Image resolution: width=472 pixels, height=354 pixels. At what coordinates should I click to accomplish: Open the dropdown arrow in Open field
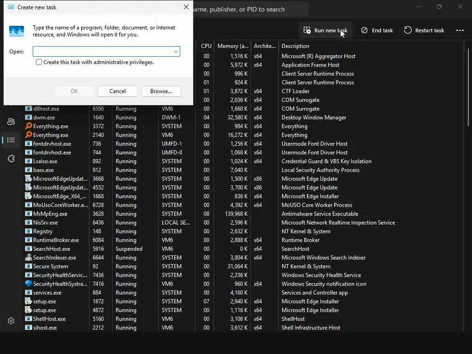click(176, 52)
